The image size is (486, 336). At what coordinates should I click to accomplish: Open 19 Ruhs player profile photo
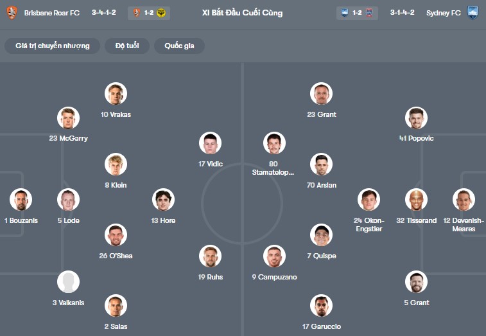click(210, 256)
